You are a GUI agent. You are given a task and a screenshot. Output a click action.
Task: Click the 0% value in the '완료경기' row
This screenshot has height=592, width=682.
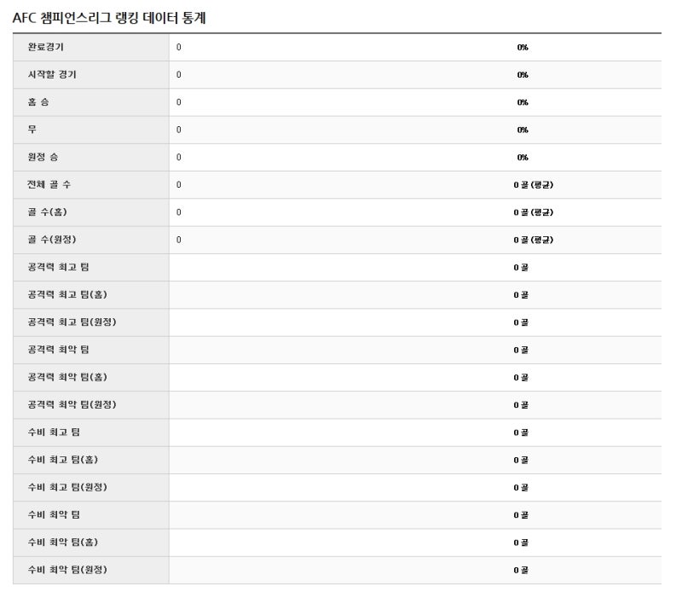pos(522,48)
